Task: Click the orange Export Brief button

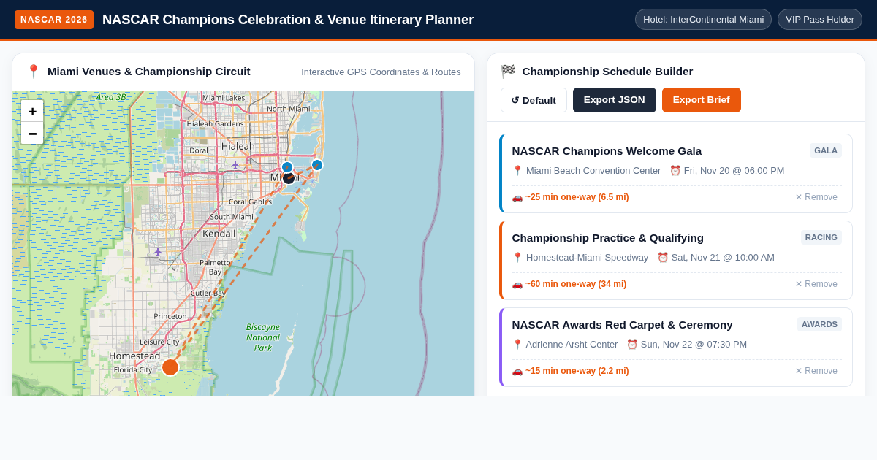Action: (x=702, y=100)
